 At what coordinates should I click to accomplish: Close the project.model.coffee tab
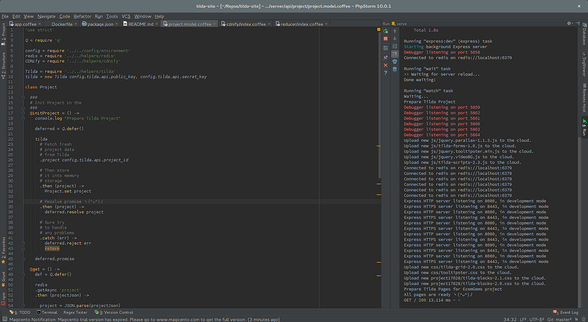[215, 24]
